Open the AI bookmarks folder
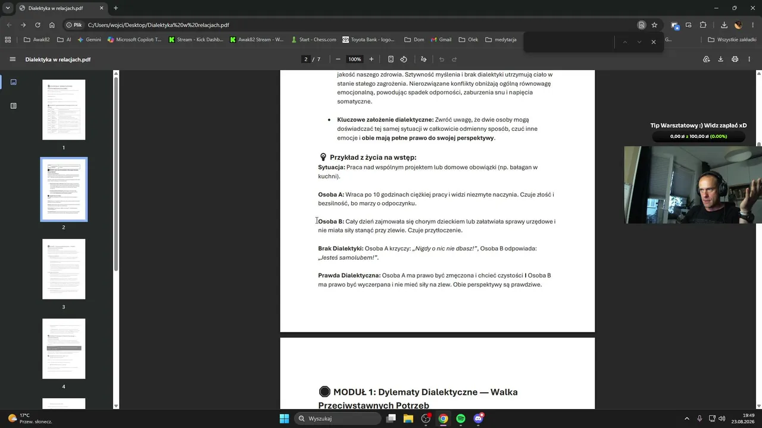Image resolution: width=762 pixels, height=428 pixels. (x=64, y=40)
